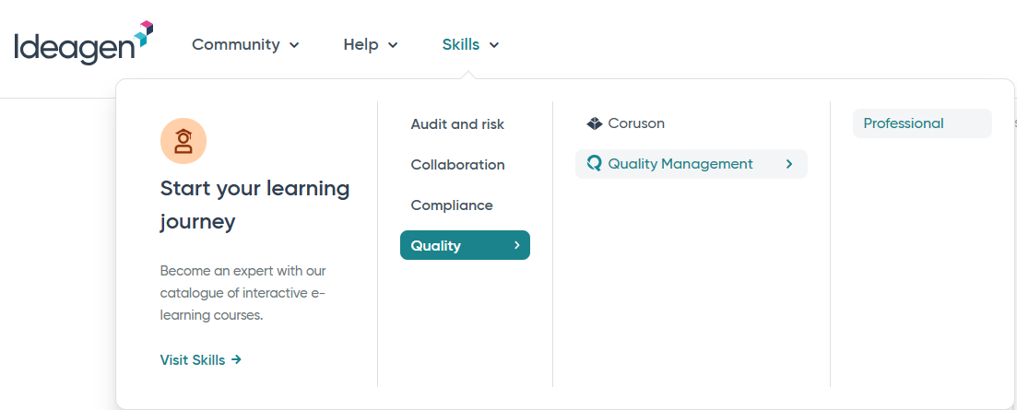The image size is (1017, 410).
Task: Click the arrow icon beside Visit Skills
Action: pos(236,359)
